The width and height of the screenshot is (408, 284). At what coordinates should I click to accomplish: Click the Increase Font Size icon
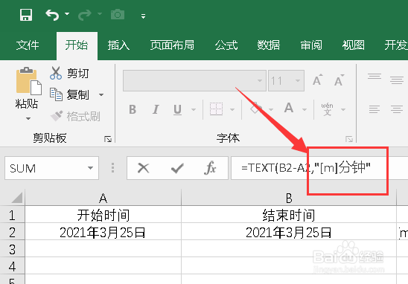pos(317,80)
